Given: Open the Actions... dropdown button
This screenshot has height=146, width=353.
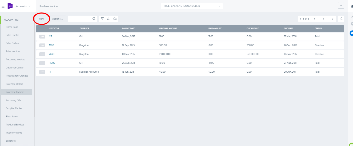Looking at the screenshot, I should [58, 19].
